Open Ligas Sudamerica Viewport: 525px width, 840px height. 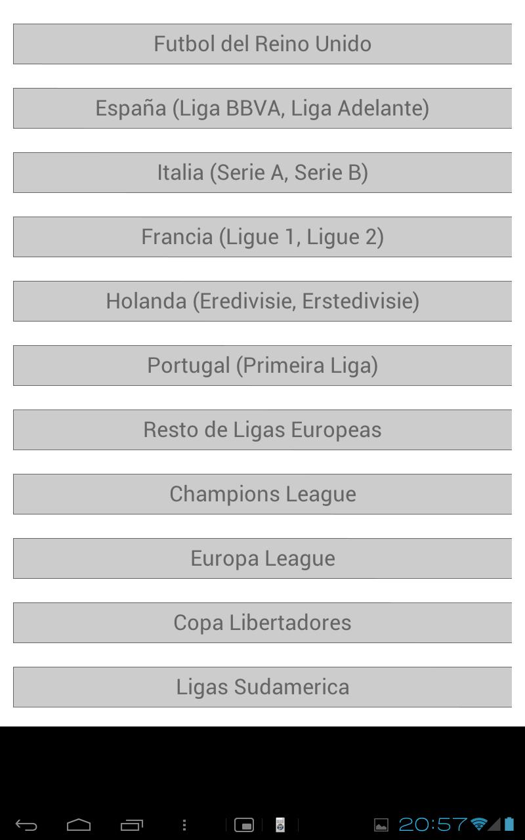click(x=262, y=687)
